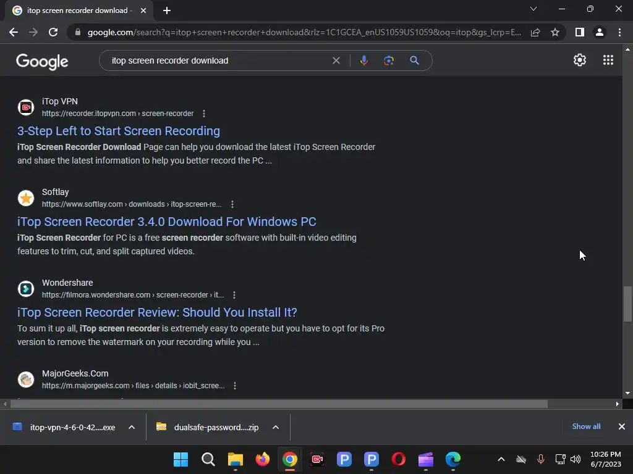Open Google quick settings gear
The height and width of the screenshot is (474, 633).
coord(580,60)
